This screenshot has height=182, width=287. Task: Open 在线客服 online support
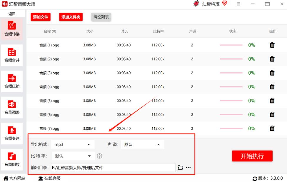[x=50, y=178]
